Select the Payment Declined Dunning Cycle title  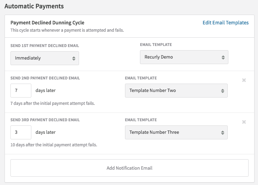47,23
